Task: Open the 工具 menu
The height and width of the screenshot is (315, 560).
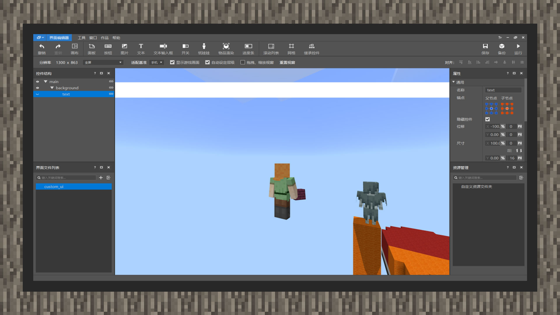Action: [82, 38]
